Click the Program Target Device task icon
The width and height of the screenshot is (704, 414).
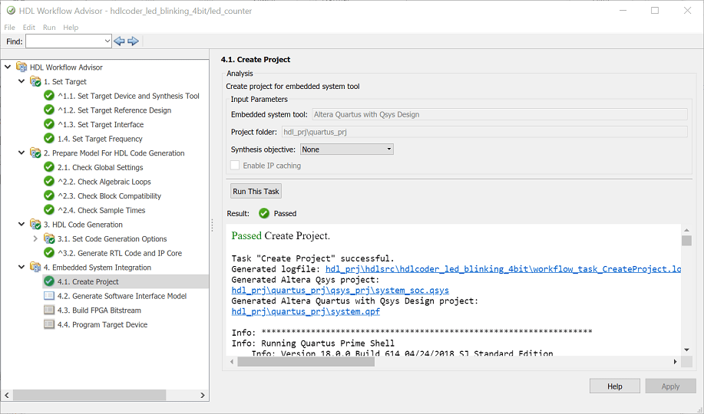click(x=49, y=325)
